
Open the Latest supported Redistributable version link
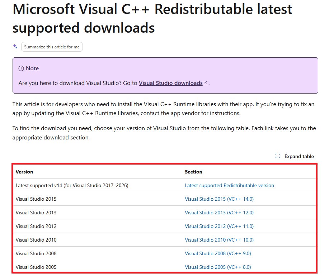[x=229, y=185]
